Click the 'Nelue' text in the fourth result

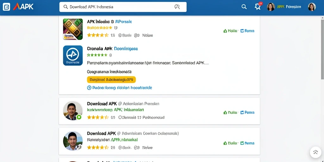(147, 147)
